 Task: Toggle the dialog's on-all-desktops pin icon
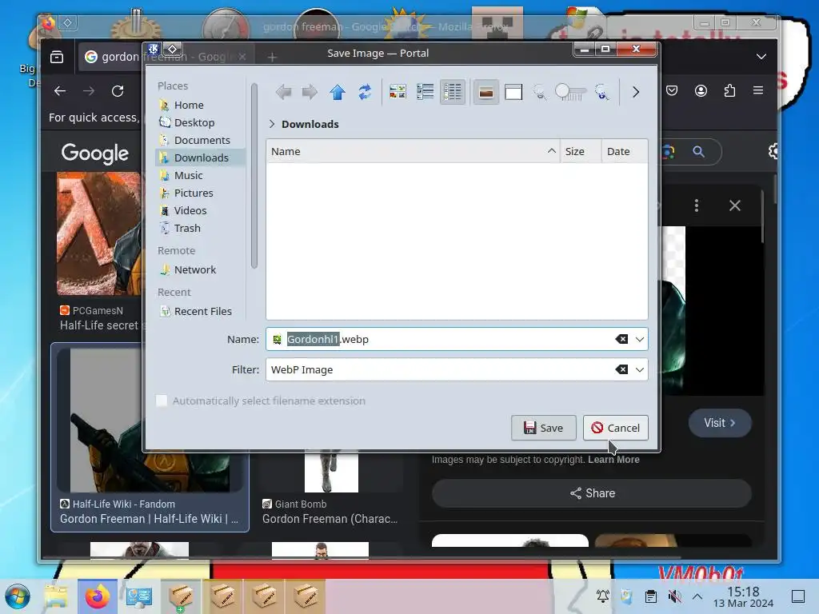pyautogui.click(x=173, y=50)
